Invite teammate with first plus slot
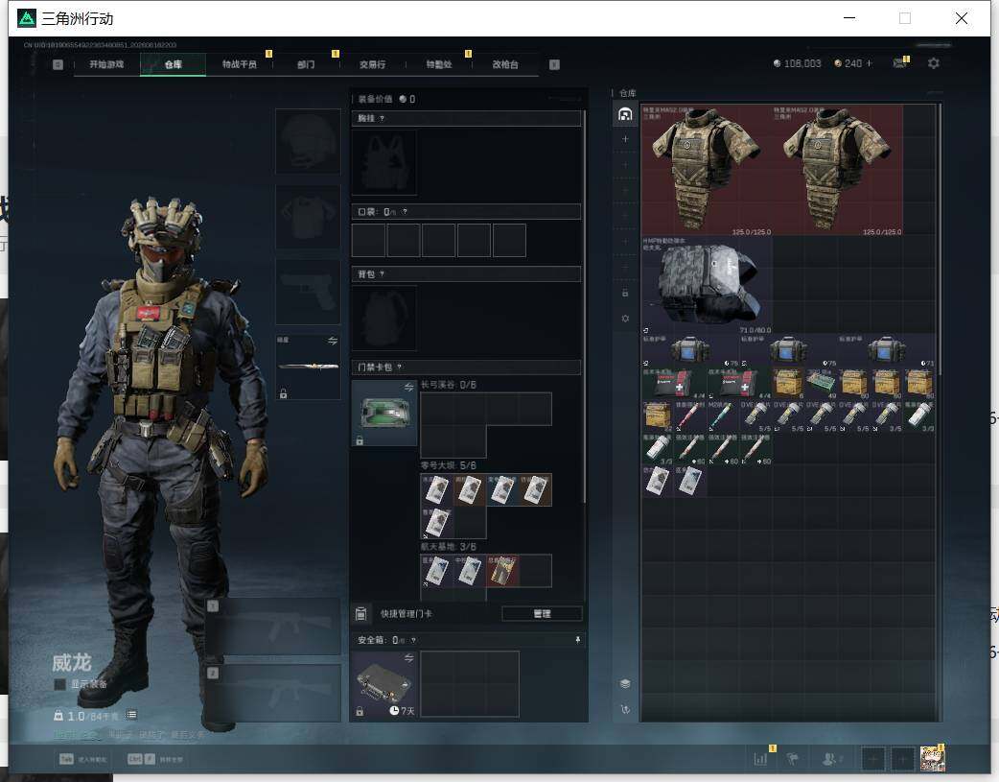 [872, 759]
